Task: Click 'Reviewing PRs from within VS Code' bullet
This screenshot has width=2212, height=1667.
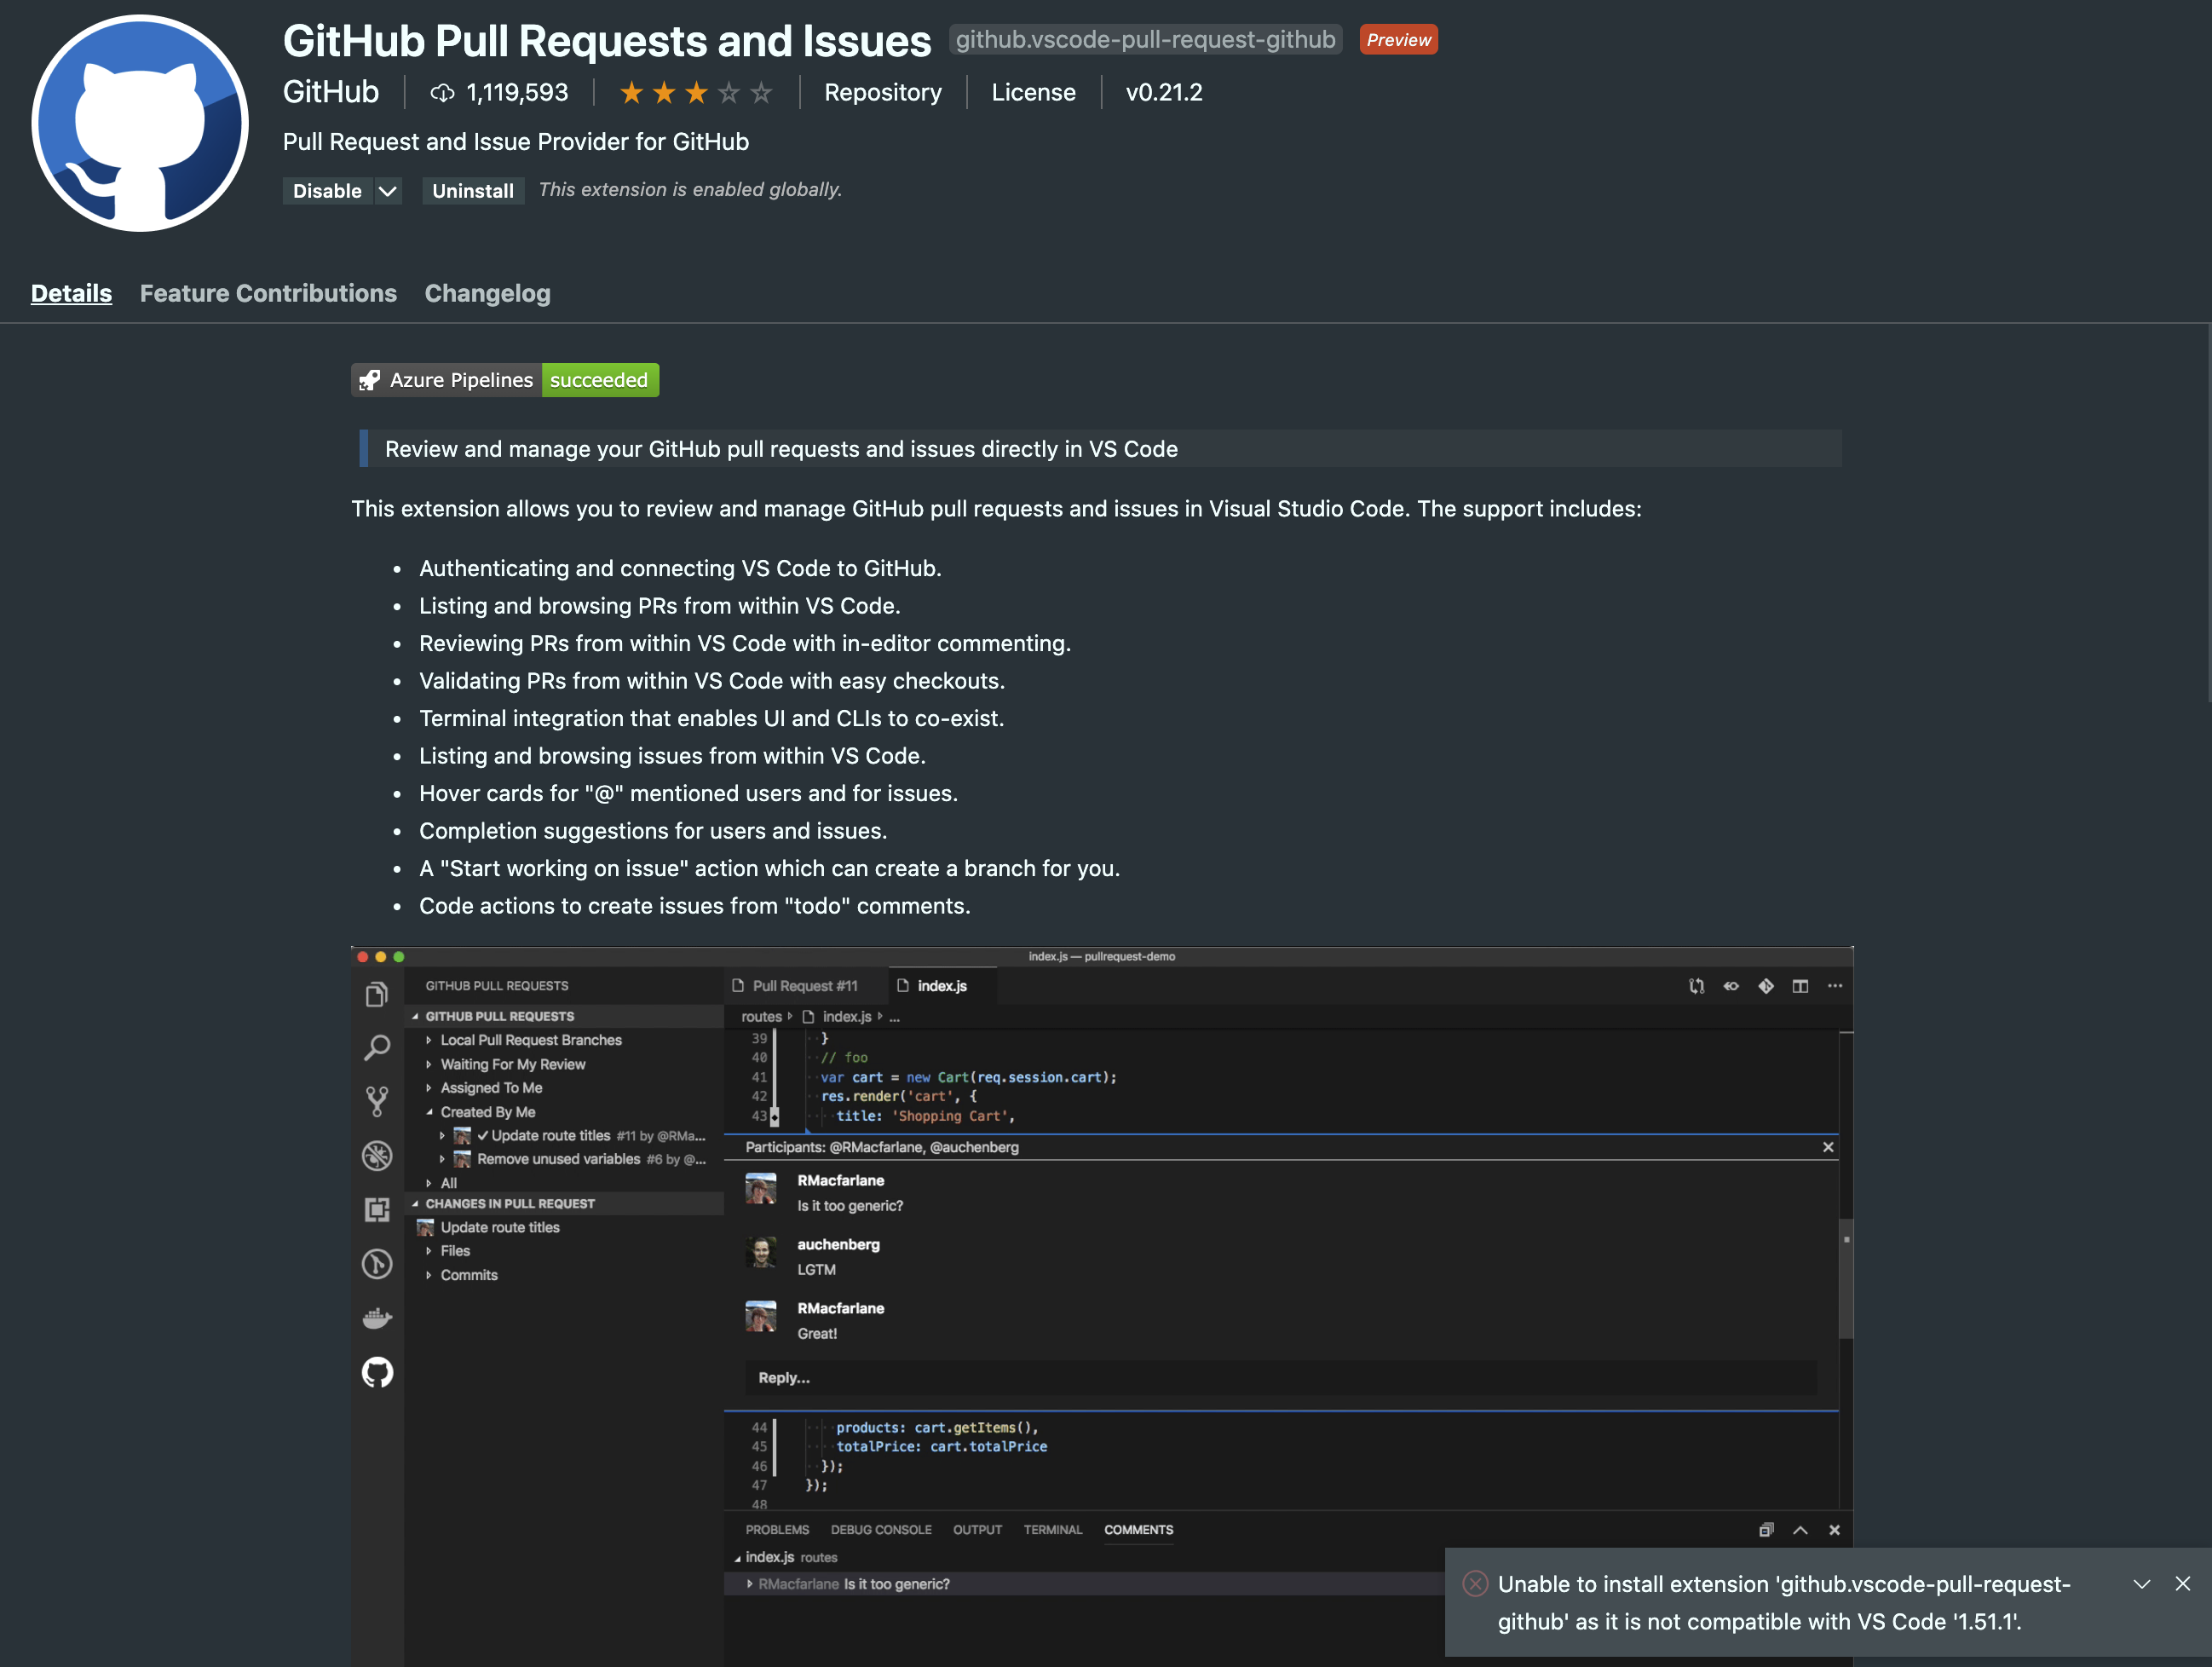Action: click(x=745, y=643)
